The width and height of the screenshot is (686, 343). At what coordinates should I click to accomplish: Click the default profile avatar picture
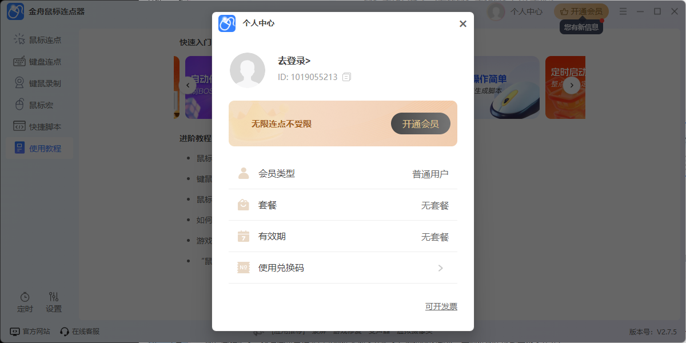pos(247,70)
